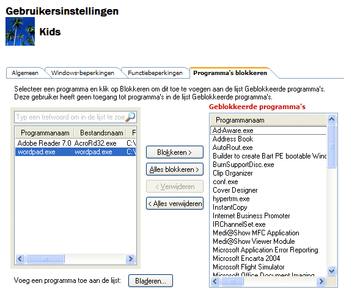349x292 pixels.
Task: Click blocked list scroll-right arrow
Action: pos(321,282)
